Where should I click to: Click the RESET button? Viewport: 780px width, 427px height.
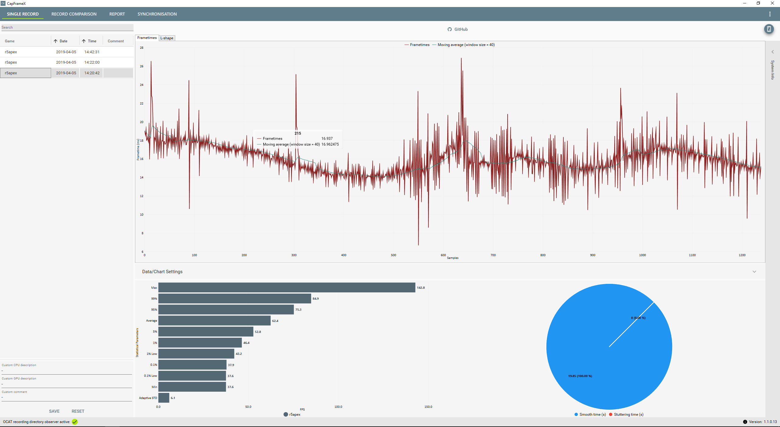coord(78,411)
